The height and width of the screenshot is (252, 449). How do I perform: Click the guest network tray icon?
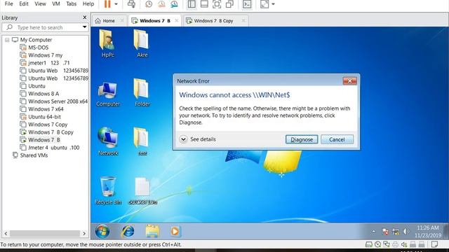click(396, 232)
